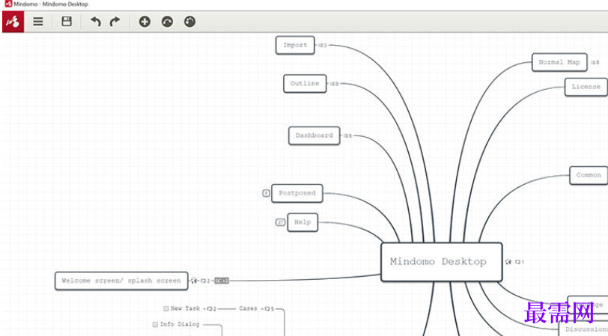This screenshot has width=608, height=336.
Task: Save the map with the floppy disk icon
Action: (67, 21)
